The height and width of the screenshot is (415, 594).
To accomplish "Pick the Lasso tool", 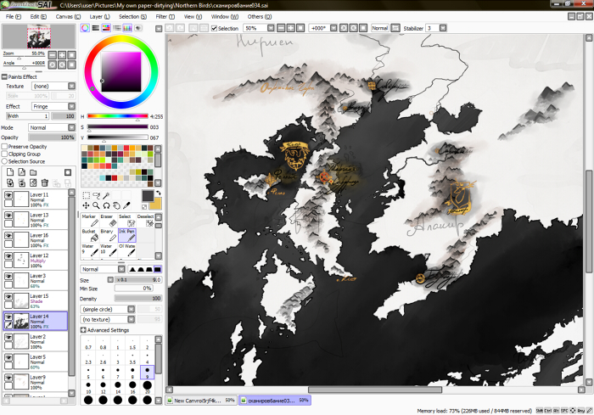I will pyautogui.click(x=97, y=195).
